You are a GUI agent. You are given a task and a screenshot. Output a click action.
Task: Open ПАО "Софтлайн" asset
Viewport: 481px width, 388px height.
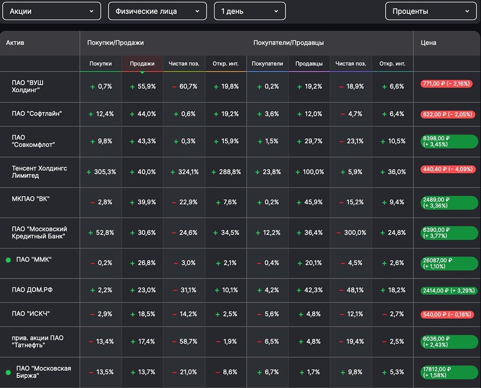(37, 114)
